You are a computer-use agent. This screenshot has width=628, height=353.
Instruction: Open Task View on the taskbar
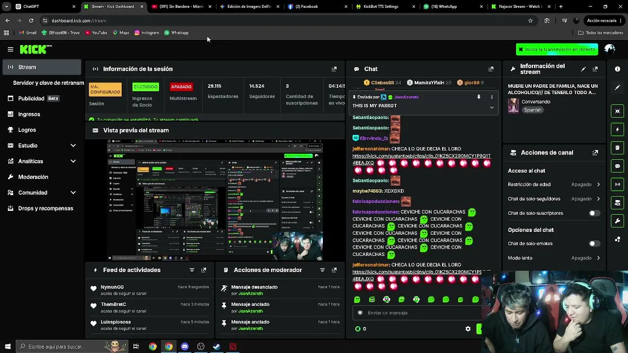pos(136,347)
